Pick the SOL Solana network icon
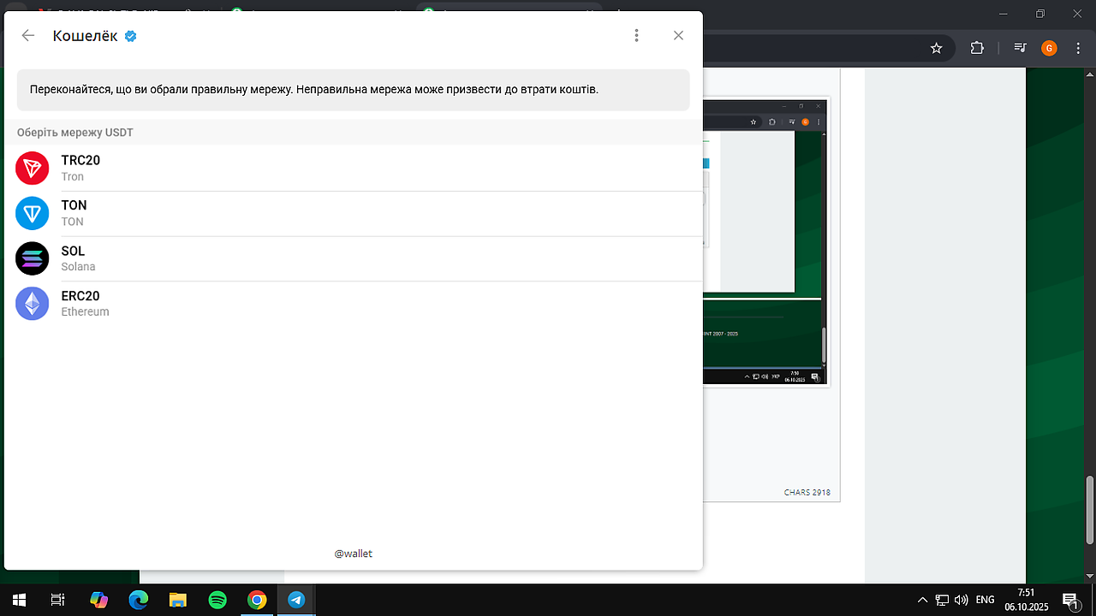The image size is (1096, 616). click(x=33, y=258)
